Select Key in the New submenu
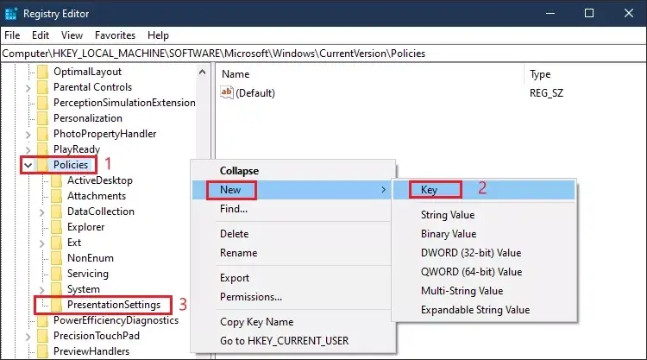This screenshot has width=647, height=360. pos(484,190)
